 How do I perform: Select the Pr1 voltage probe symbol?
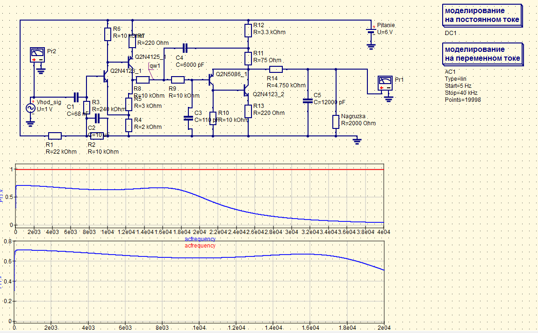point(386,84)
